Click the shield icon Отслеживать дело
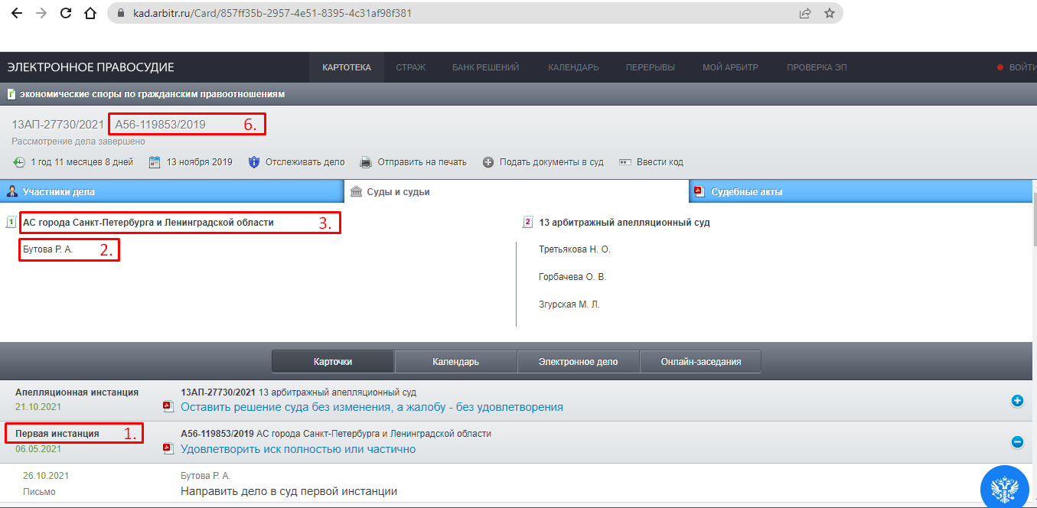The image size is (1037, 508). [x=255, y=162]
